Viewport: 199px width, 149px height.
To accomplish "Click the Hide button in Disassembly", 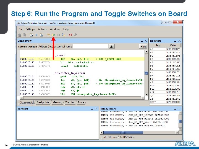I will tap(143, 47).
